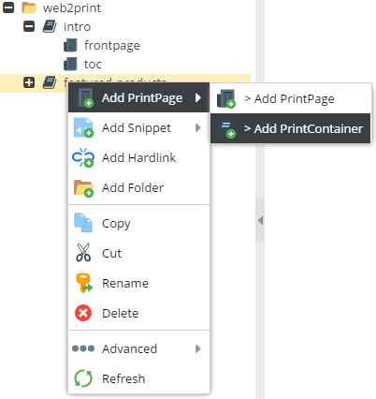Click the Add Snippet icon
This screenshot has width=376, height=399.
pyautogui.click(x=83, y=127)
